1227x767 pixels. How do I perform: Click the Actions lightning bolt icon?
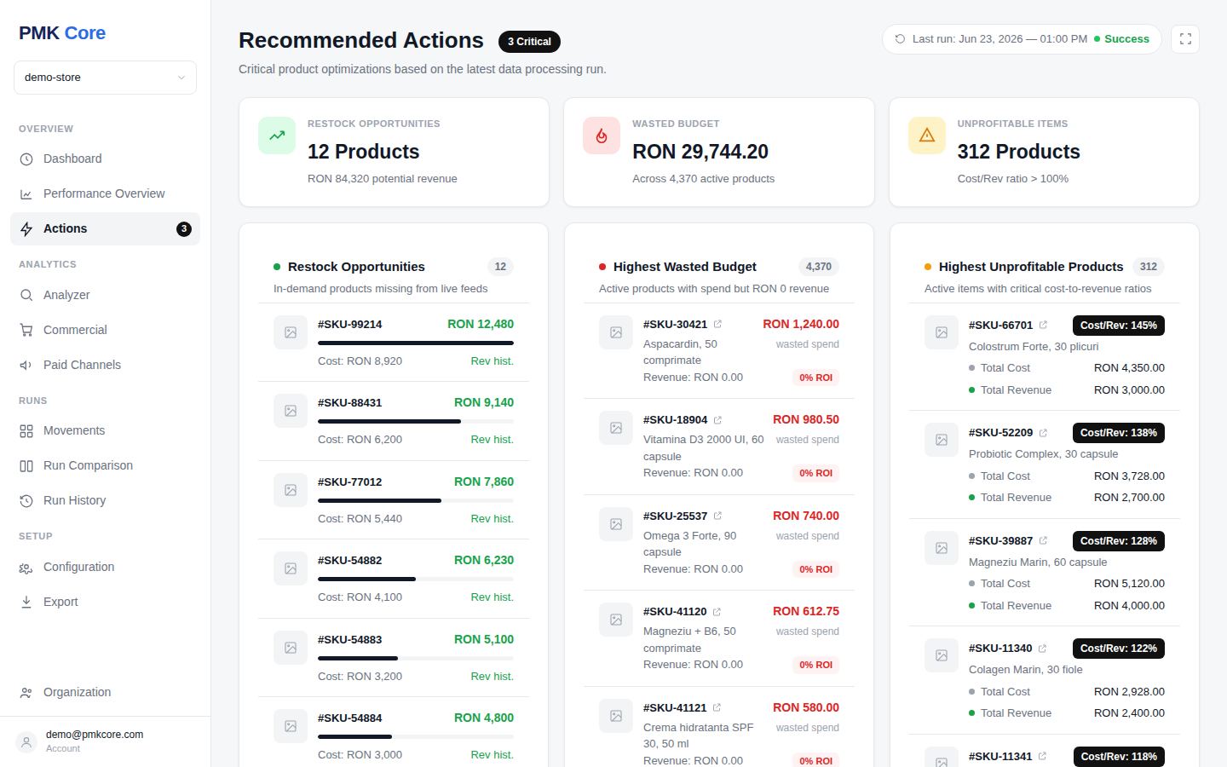[26, 229]
